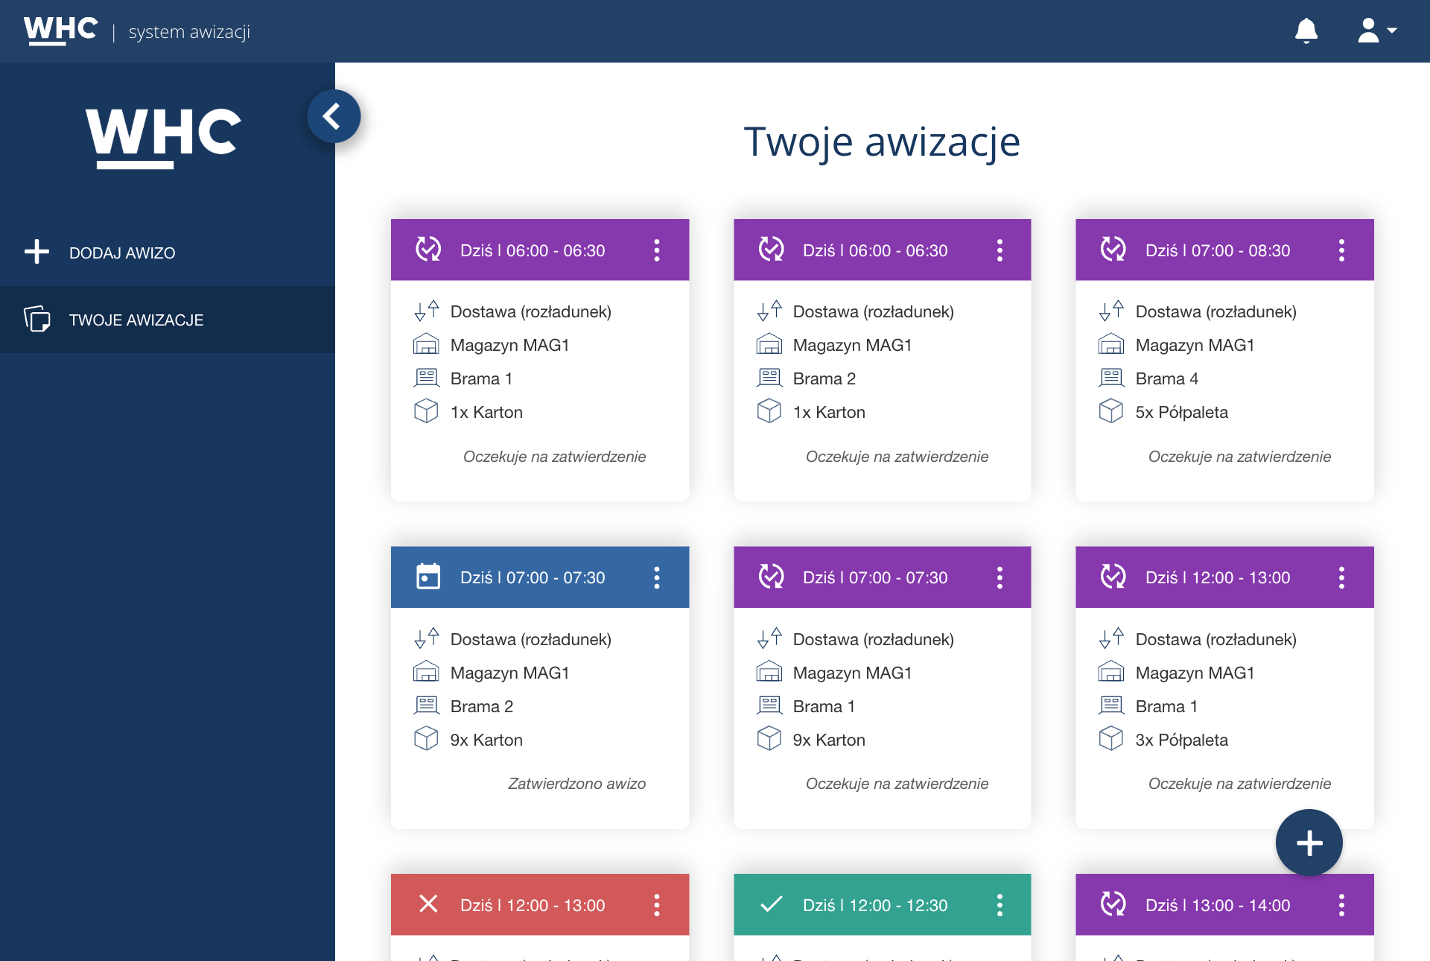
Task: Open options menu of 07:00 - 08:30 card
Action: 1341,250
